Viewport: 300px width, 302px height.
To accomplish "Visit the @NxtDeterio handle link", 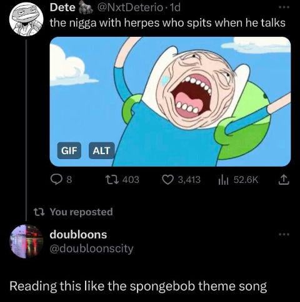I will [x=130, y=7].
